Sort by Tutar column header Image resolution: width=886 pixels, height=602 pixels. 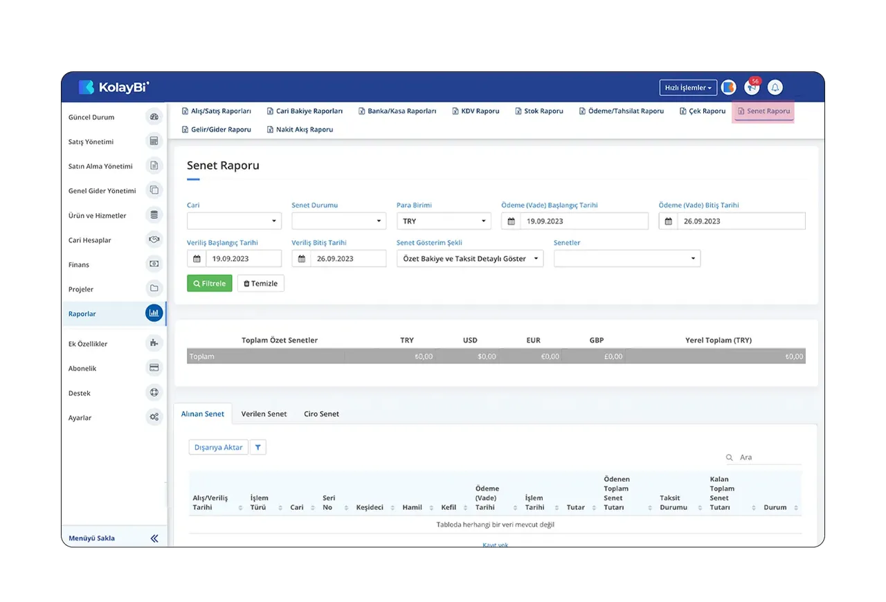tap(576, 507)
